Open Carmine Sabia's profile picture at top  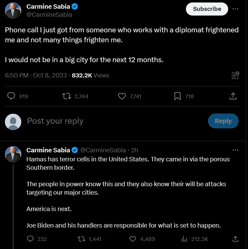pyautogui.click(x=13, y=11)
